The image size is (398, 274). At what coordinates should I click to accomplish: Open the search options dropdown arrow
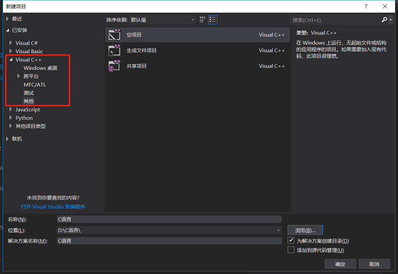tap(391, 20)
